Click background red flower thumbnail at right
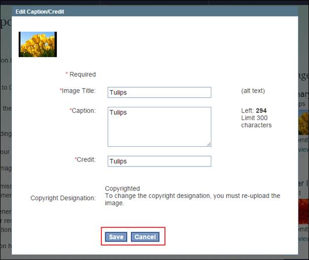The width and height of the screenshot is (309, 260). pyautogui.click(x=303, y=211)
